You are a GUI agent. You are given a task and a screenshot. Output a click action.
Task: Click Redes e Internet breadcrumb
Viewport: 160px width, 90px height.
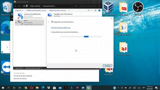tap(35, 6)
